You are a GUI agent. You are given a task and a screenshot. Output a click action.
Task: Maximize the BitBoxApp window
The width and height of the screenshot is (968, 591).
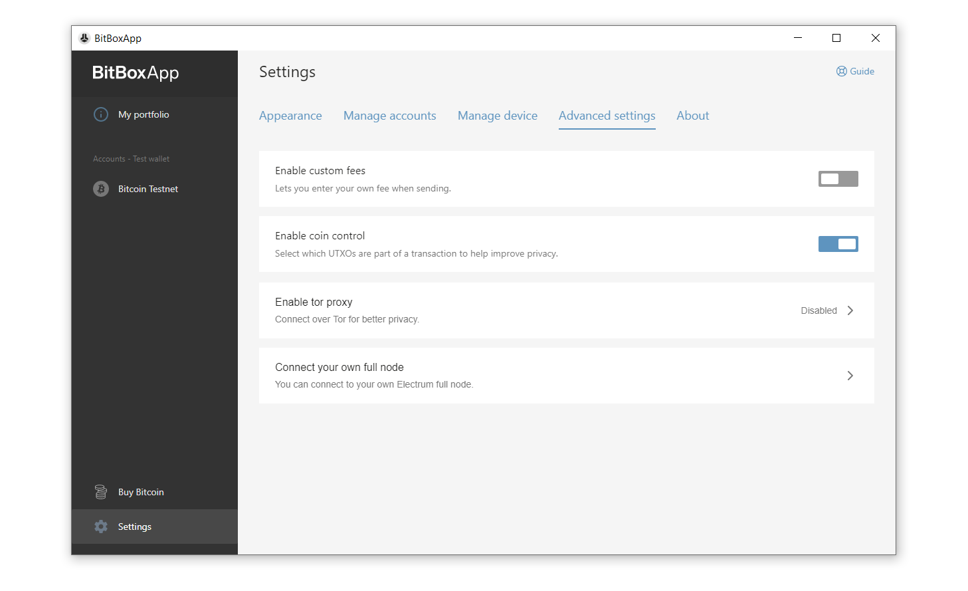(x=836, y=38)
